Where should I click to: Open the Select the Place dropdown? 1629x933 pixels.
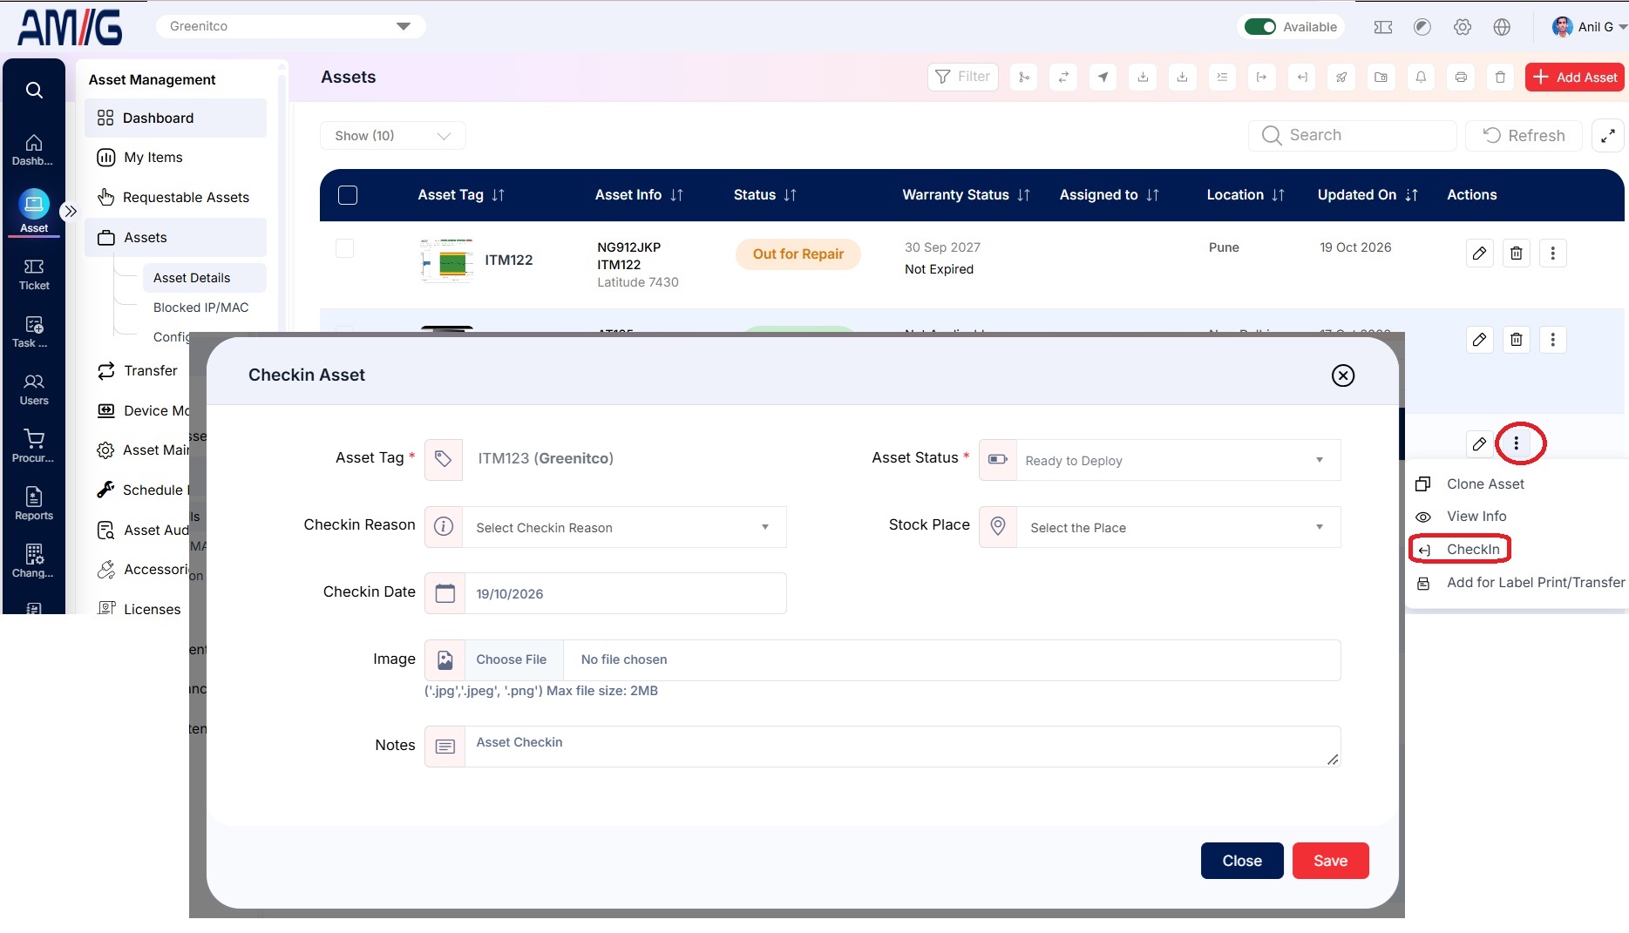pos(1178,527)
